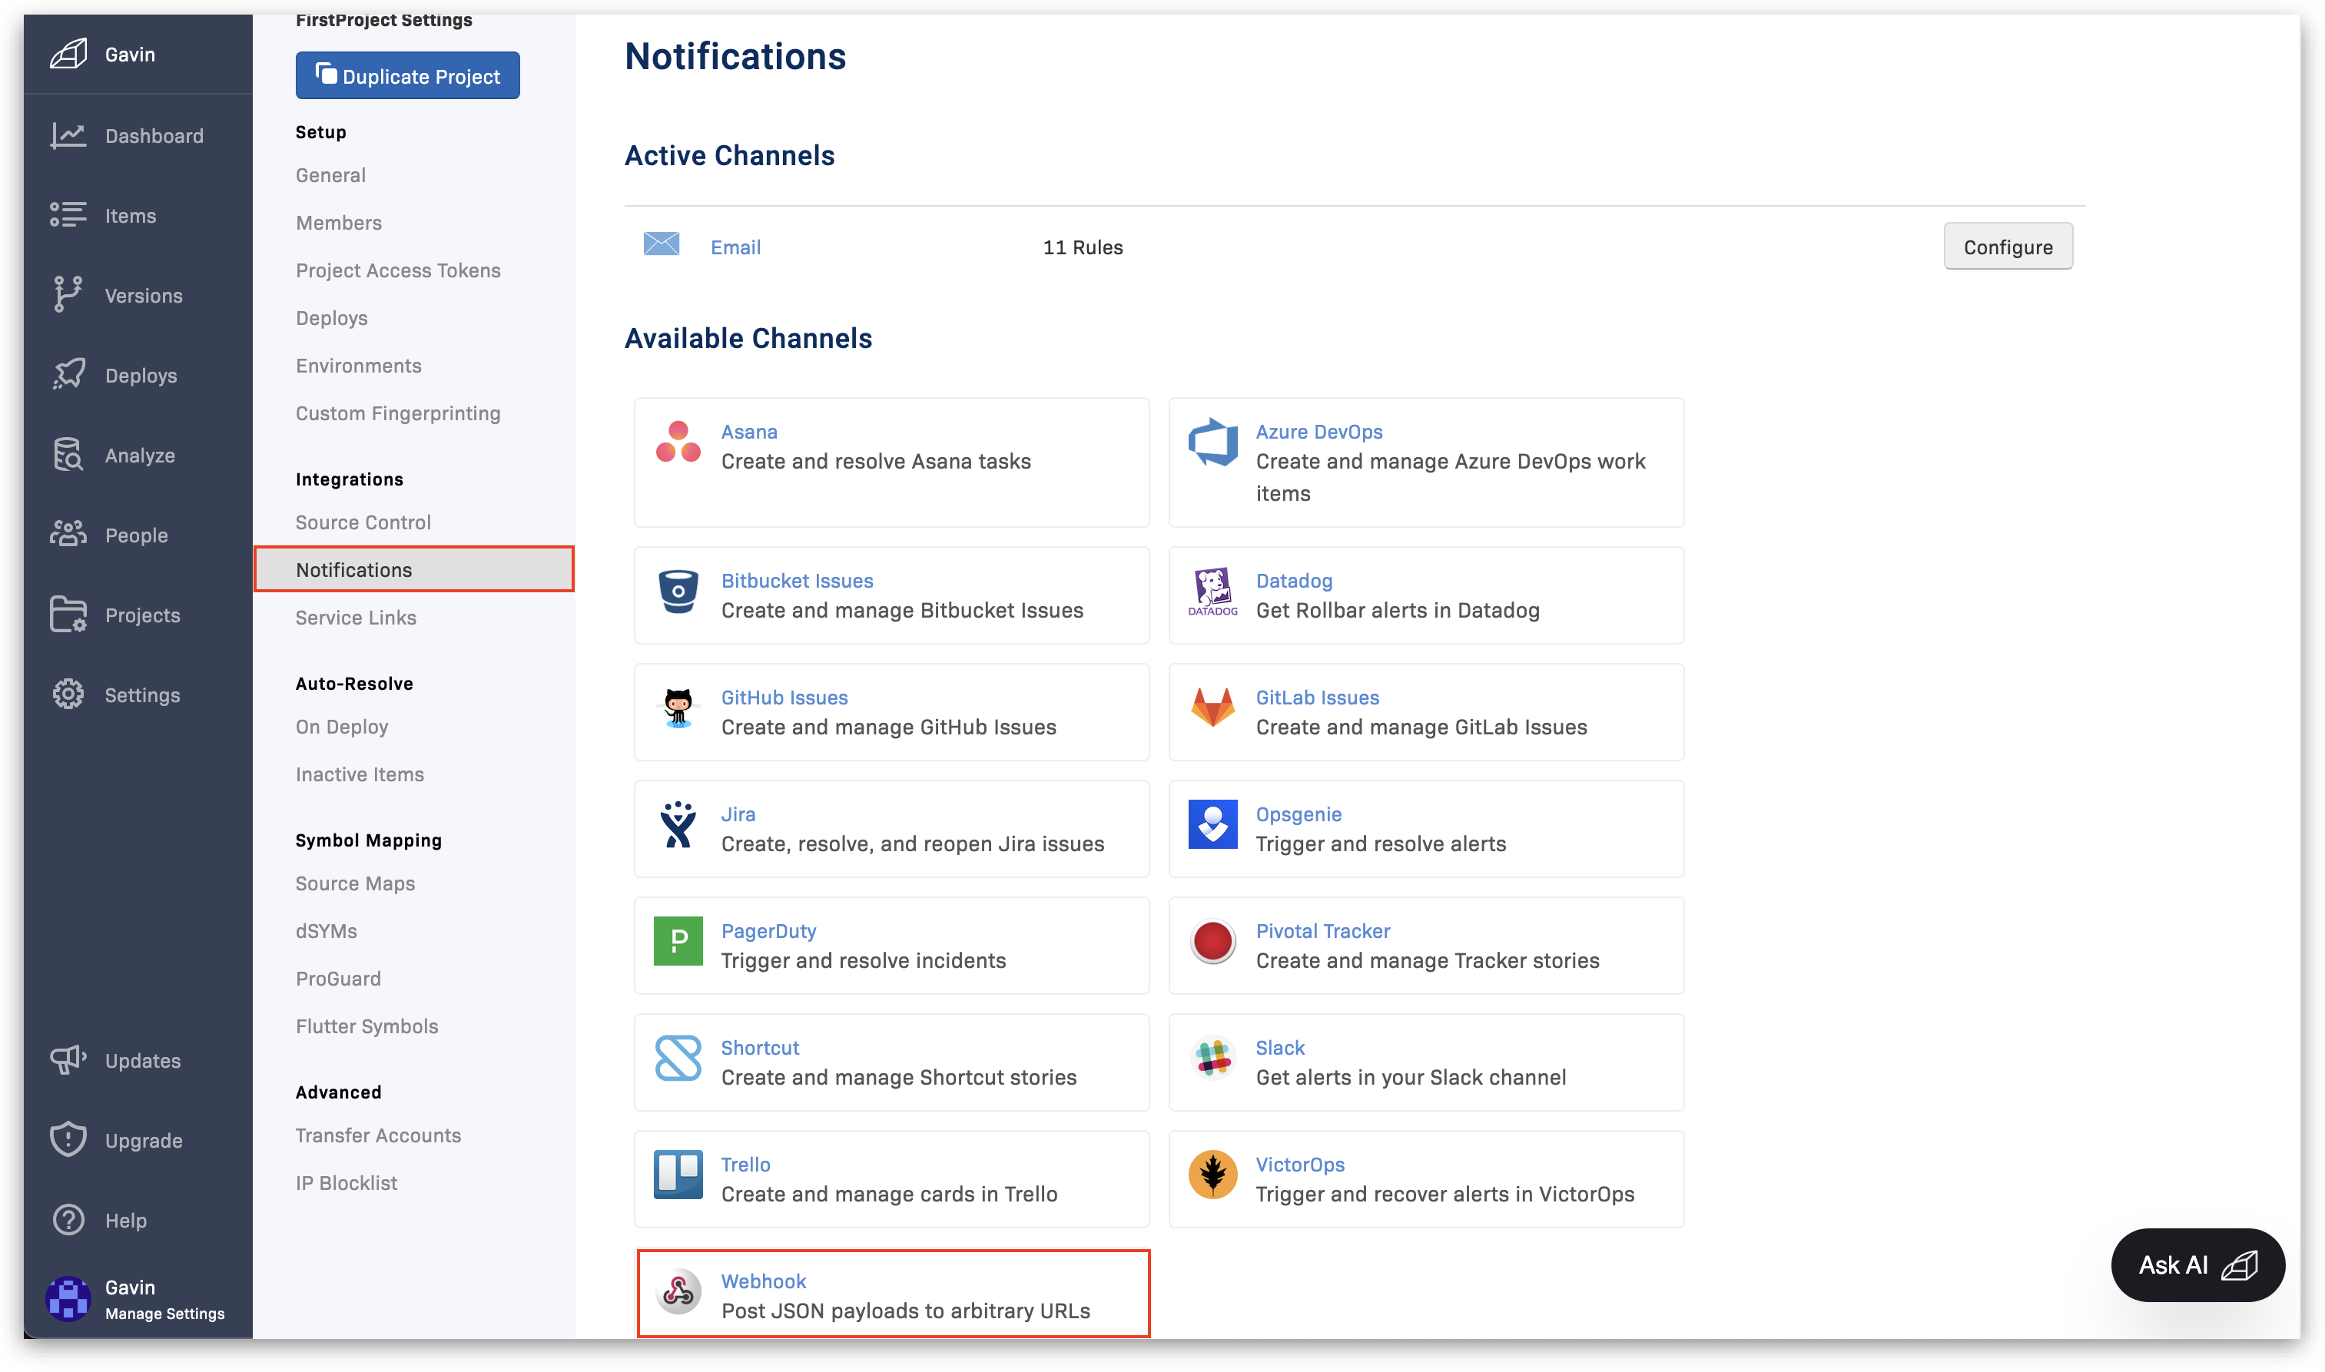Screen dimensions: 2325x1372
Task: Click Gavin's avatar at bottom left
Action: (x=68, y=1298)
